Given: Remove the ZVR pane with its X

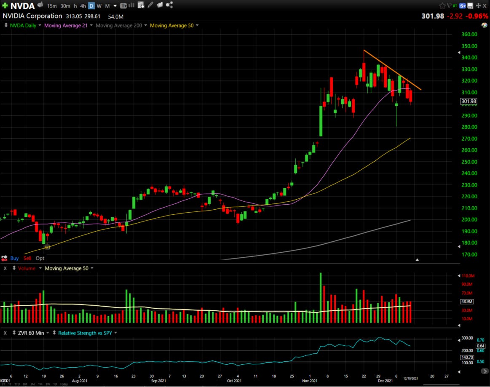Looking at the screenshot, I should click(x=5, y=333).
